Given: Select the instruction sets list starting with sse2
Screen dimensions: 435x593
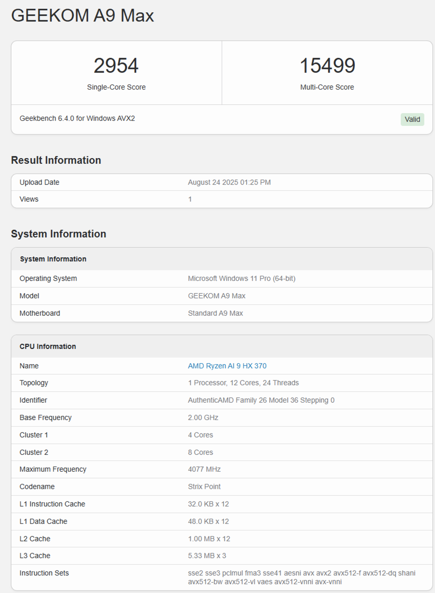Looking at the screenshot, I should (x=301, y=578).
